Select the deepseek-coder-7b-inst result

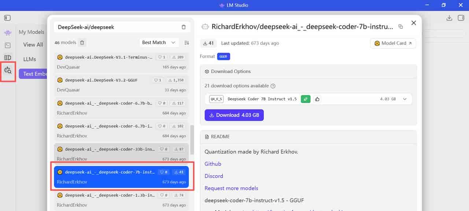point(121,177)
